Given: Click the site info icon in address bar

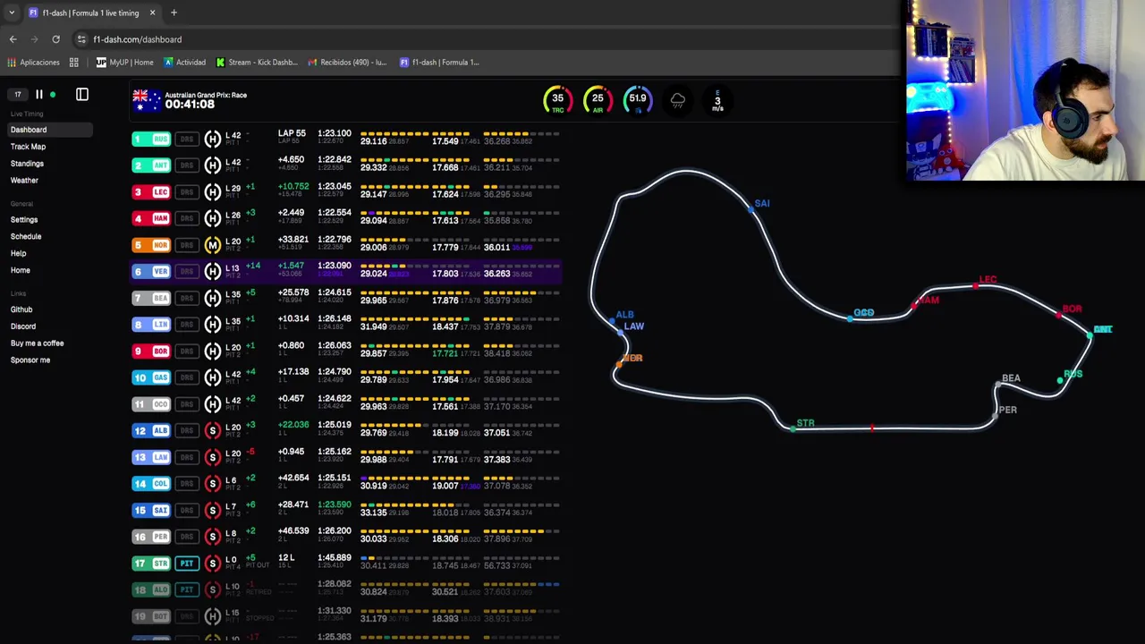Looking at the screenshot, I should (81, 39).
